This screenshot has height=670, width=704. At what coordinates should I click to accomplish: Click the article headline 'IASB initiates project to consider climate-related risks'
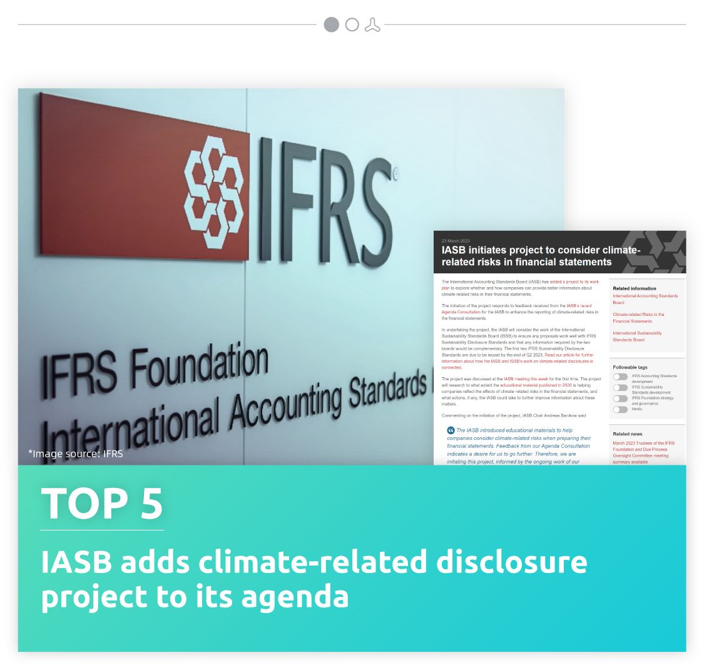(x=541, y=256)
